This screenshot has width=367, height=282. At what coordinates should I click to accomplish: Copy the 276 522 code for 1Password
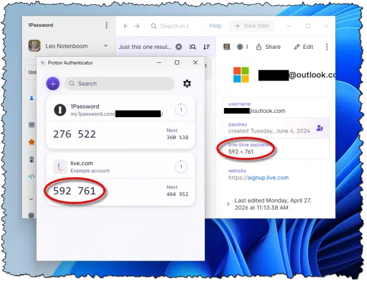pos(75,134)
